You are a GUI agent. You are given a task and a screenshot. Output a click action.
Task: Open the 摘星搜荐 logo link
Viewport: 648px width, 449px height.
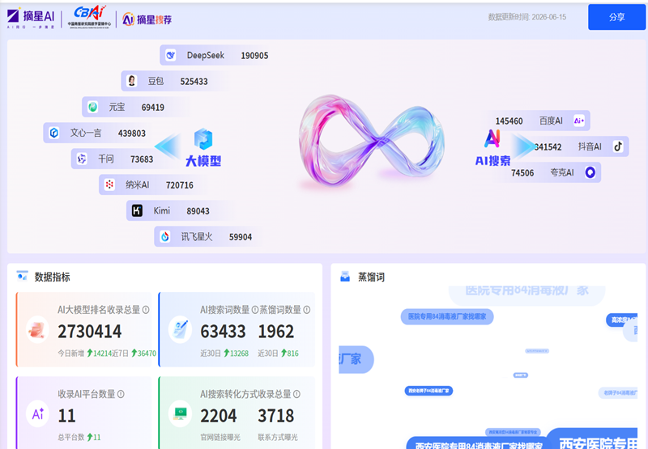pyautogui.click(x=147, y=19)
